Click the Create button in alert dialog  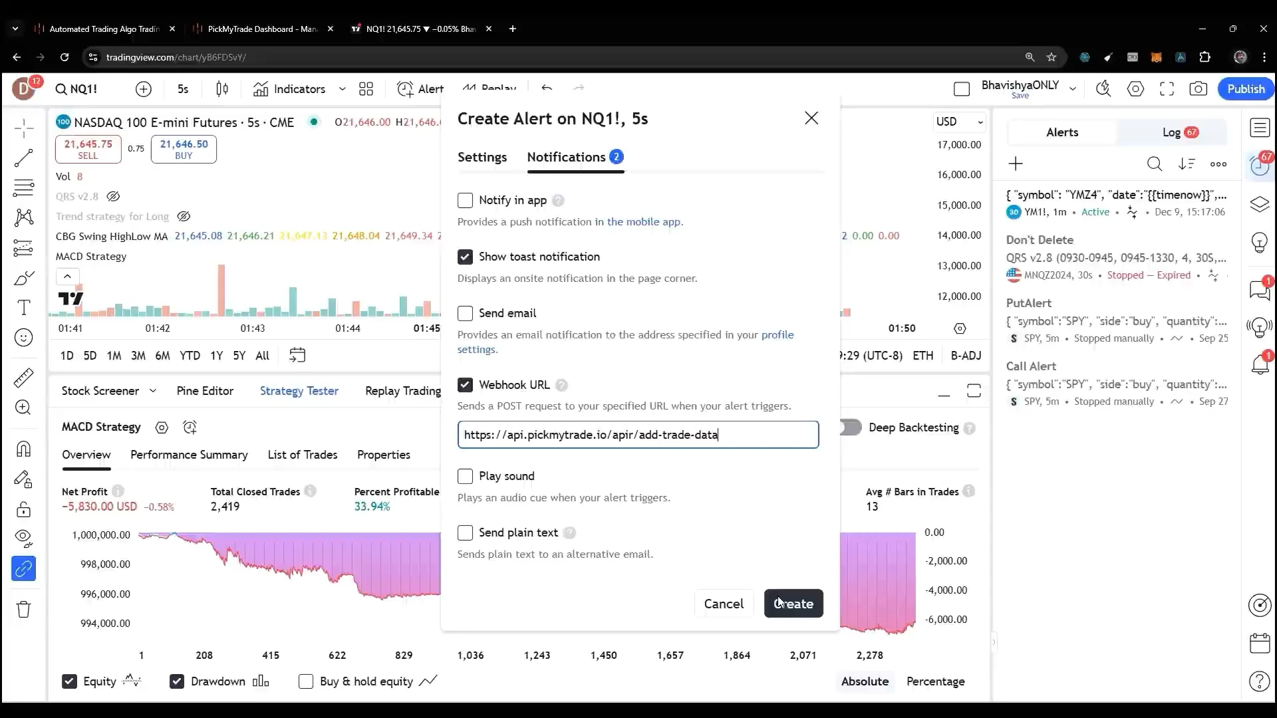pos(793,604)
